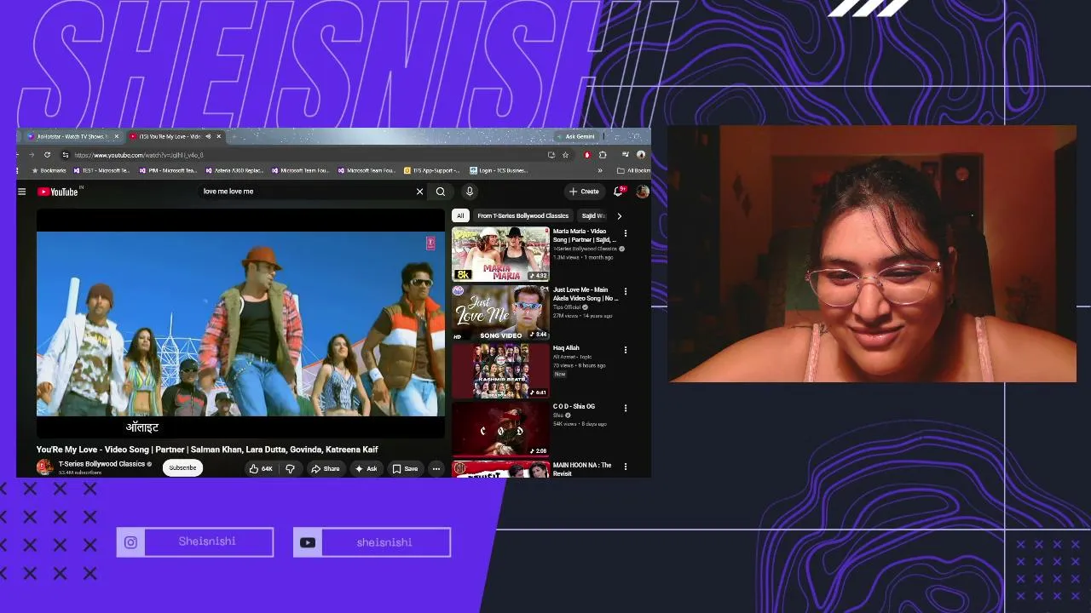This screenshot has height=613, width=1091.
Task: Click the sheisnishi YouTube handle
Action: (384, 542)
